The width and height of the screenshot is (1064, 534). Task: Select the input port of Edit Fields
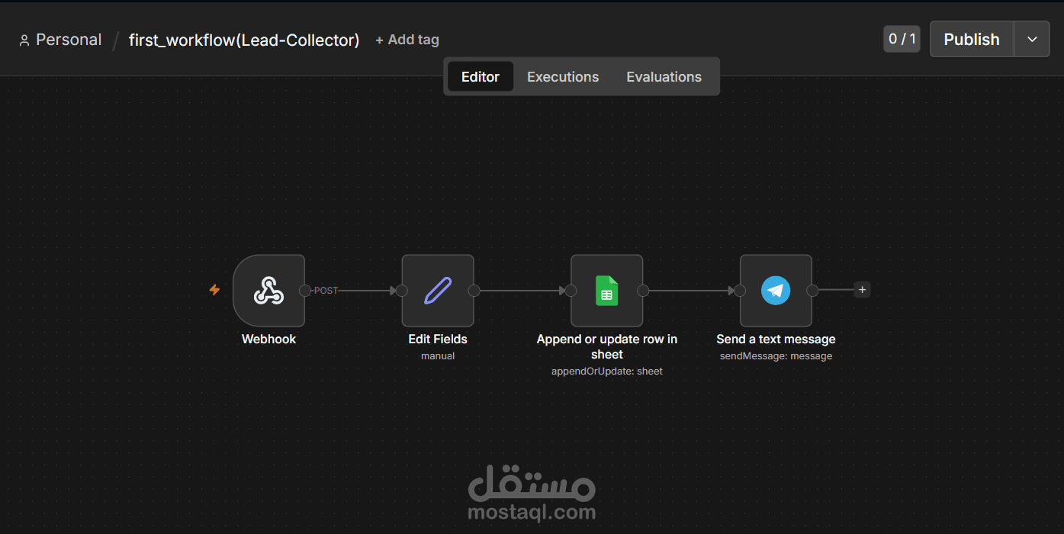tap(402, 290)
